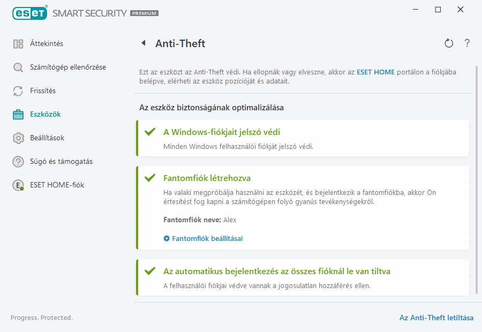Open Fantomfiók beállításai

pyautogui.click(x=207, y=238)
